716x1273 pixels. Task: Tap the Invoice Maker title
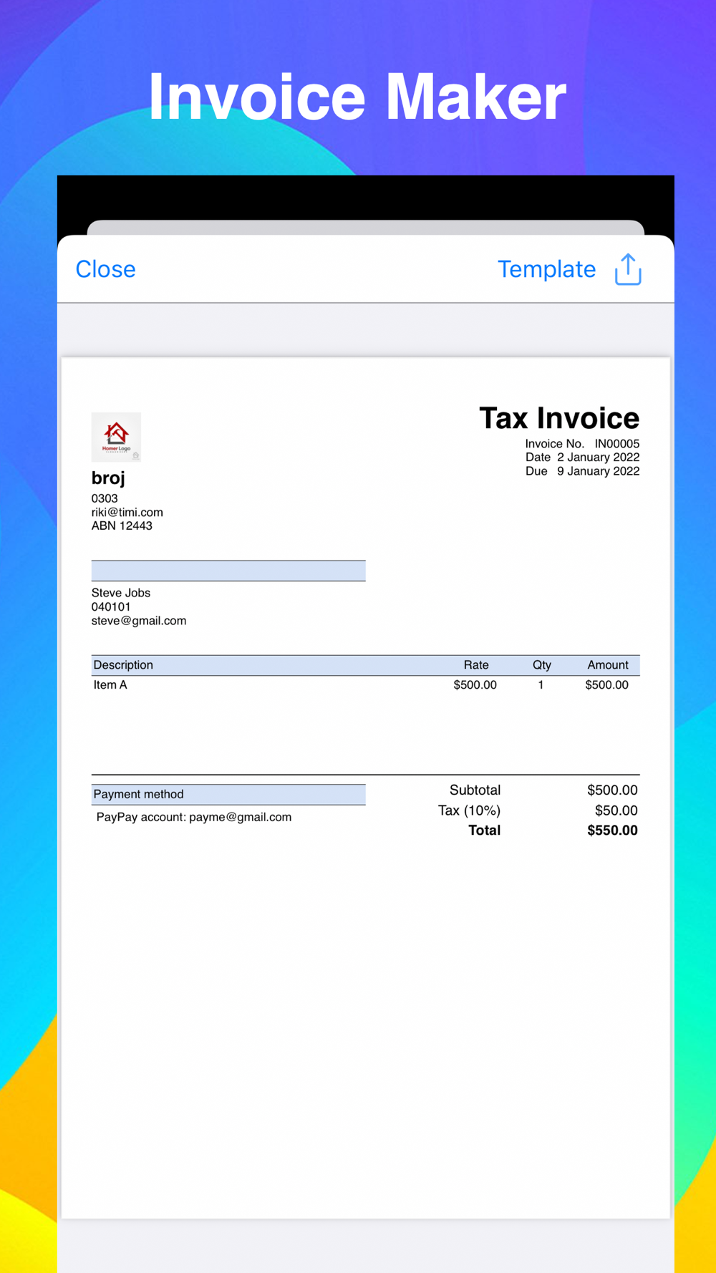coord(357,97)
